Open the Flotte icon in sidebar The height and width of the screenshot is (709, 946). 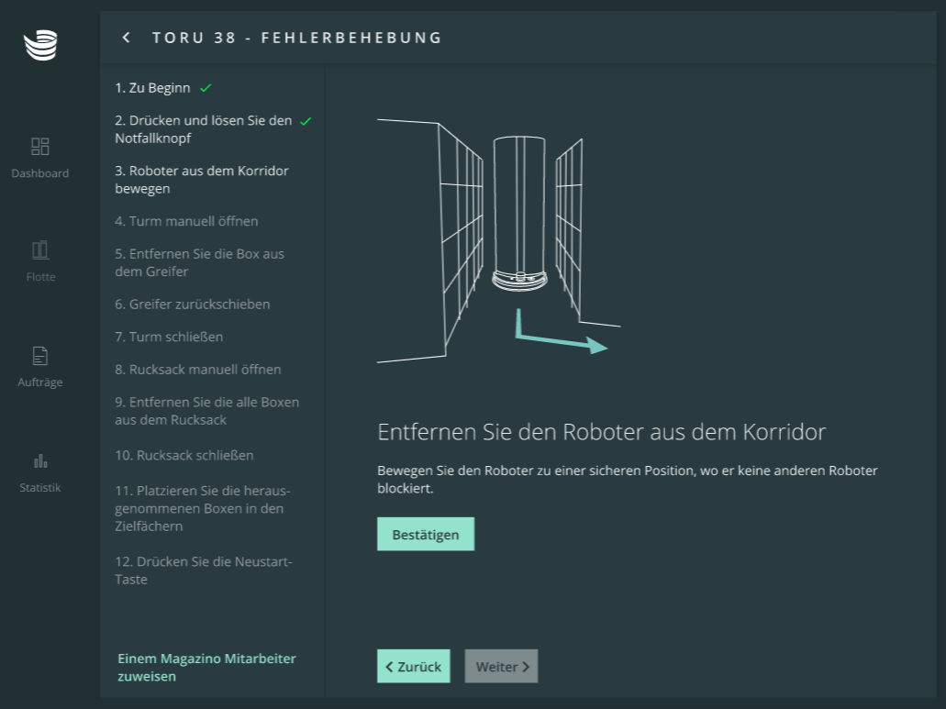(x=40, y=250)
